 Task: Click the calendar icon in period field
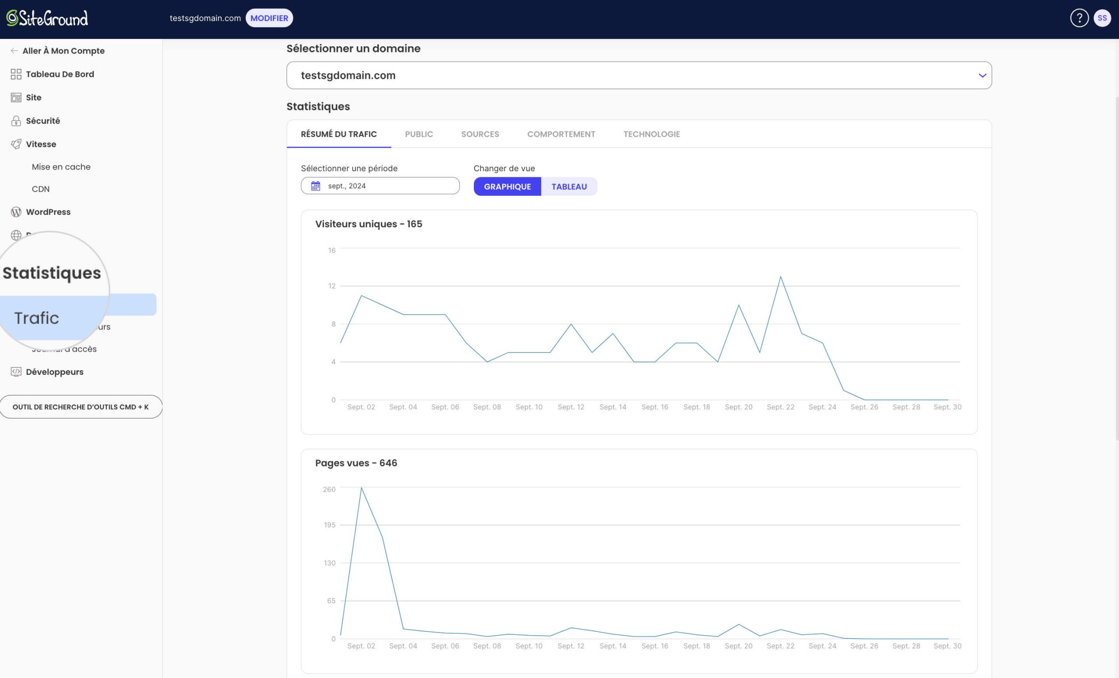[x=316, y=186]
